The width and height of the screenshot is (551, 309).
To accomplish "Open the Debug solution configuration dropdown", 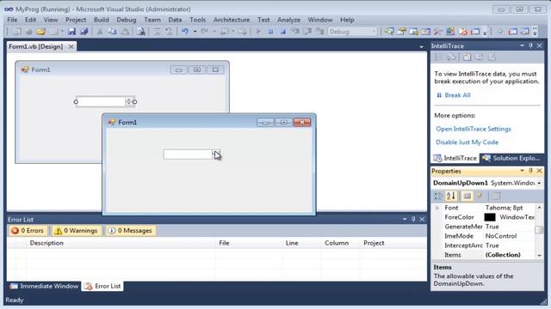I will [x=352, y=32].
